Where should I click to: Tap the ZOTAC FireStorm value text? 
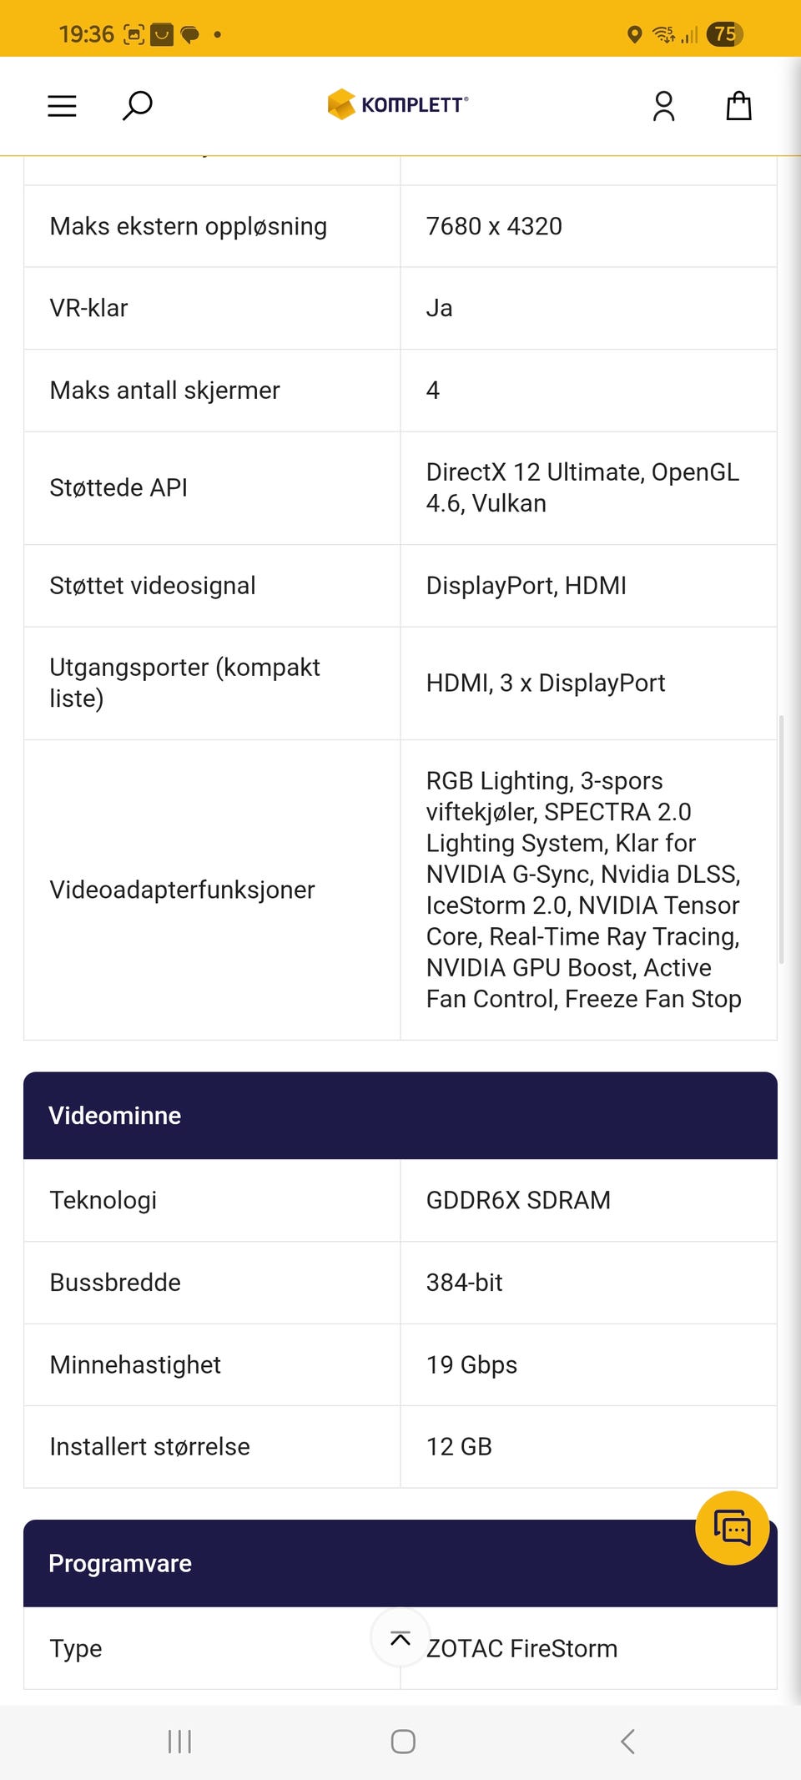(x=522, y=1648)
